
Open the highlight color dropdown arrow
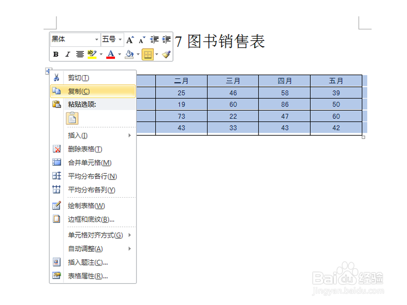click(101, 54)
